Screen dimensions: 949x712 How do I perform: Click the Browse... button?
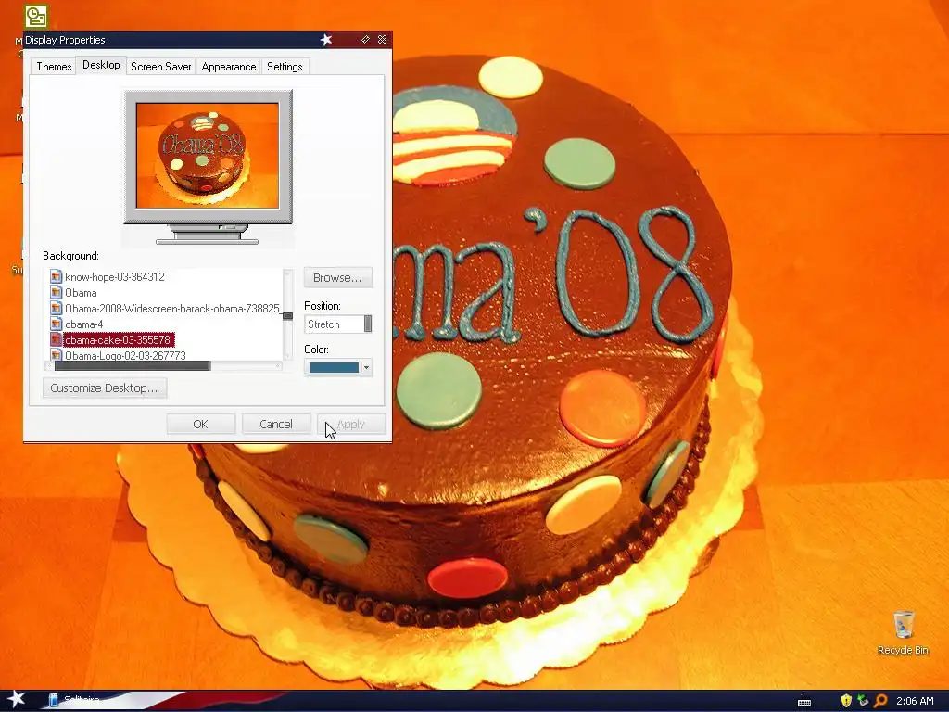(x=337, y=277)
